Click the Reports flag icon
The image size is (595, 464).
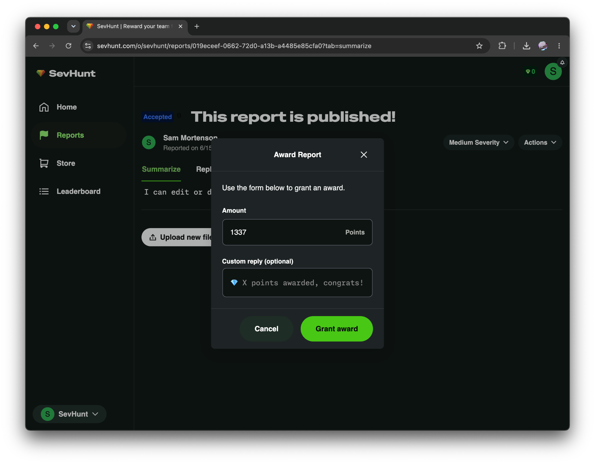44,135
